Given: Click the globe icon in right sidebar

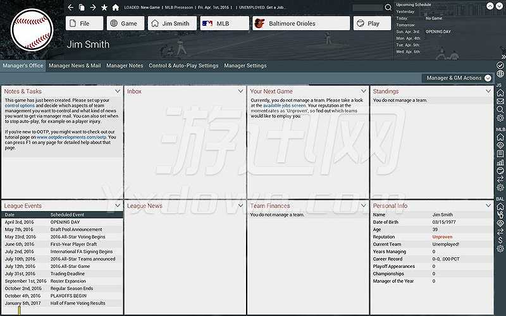Looking at the screenshot, I should coord(500,74).
